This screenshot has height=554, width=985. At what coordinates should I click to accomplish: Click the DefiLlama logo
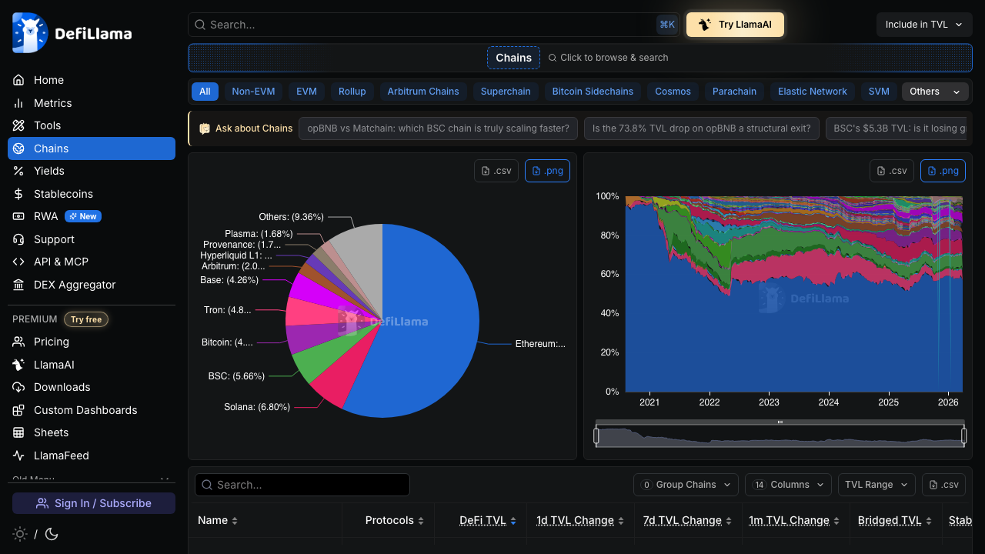[x=72, y=33]
